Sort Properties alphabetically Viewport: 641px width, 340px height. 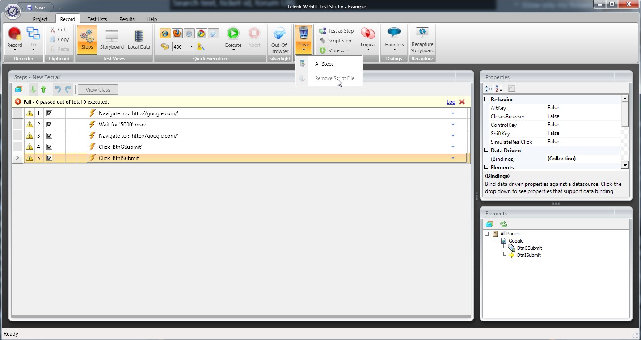click(x=499, y=88)
